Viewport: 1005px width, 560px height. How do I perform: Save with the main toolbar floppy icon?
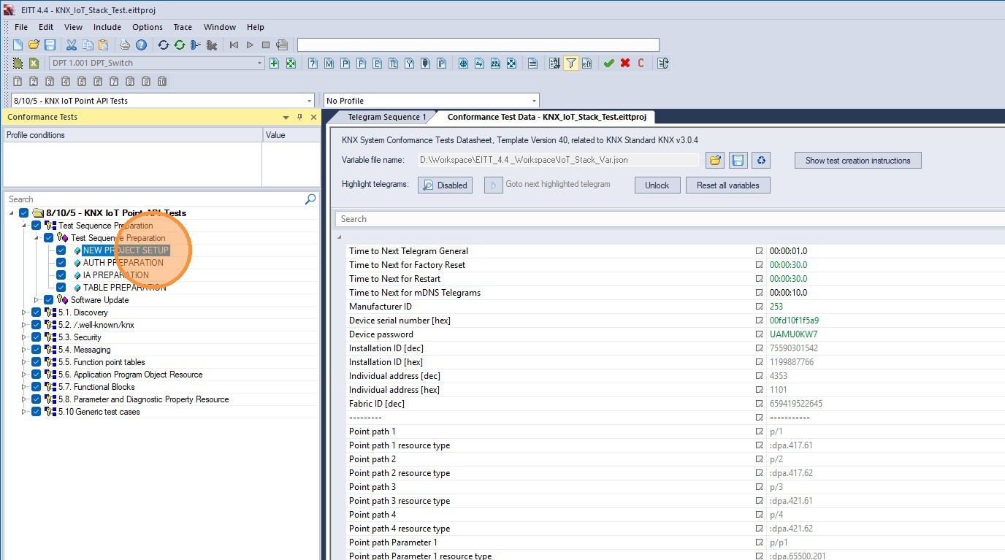pos(50,45)
